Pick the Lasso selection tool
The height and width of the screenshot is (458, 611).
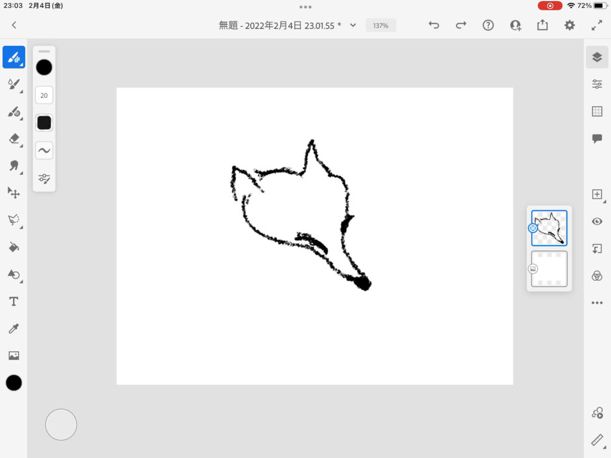click(x=14, y=220)
